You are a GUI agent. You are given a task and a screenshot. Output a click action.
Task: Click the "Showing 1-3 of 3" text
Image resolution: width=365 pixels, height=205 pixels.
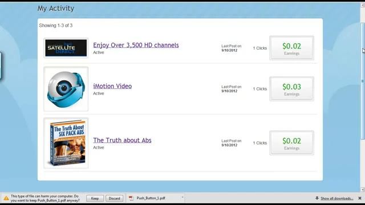tap(56, 25)
